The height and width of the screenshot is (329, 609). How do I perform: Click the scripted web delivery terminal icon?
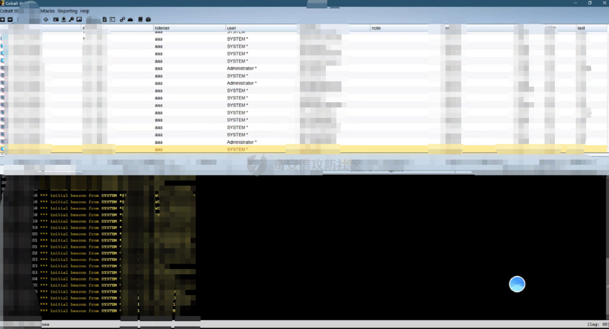coord(112,19)
